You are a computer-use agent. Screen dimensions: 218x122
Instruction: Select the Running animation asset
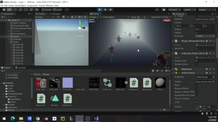tap(54, 100)
